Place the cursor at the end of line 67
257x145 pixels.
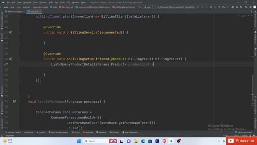[154, 64]
